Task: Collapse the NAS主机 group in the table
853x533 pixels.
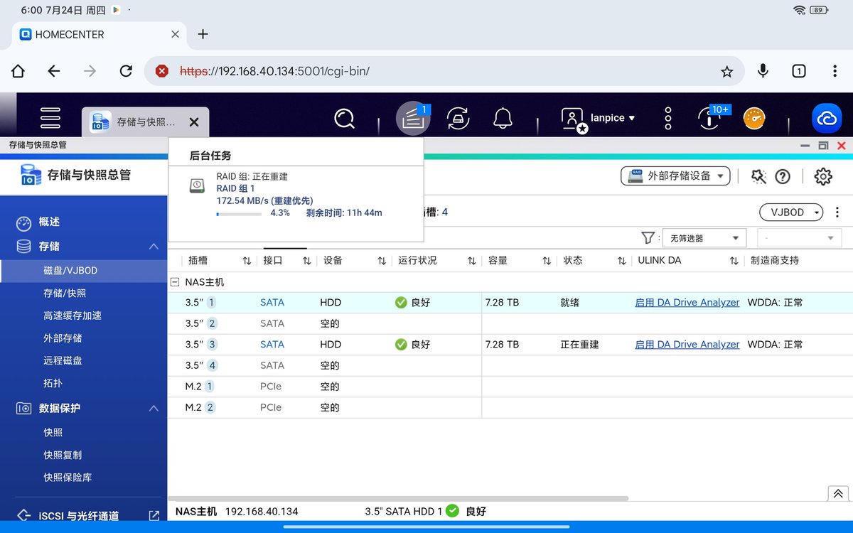Action: [x=174, y=281]
